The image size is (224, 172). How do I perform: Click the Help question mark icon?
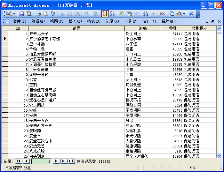pos(192,14)
